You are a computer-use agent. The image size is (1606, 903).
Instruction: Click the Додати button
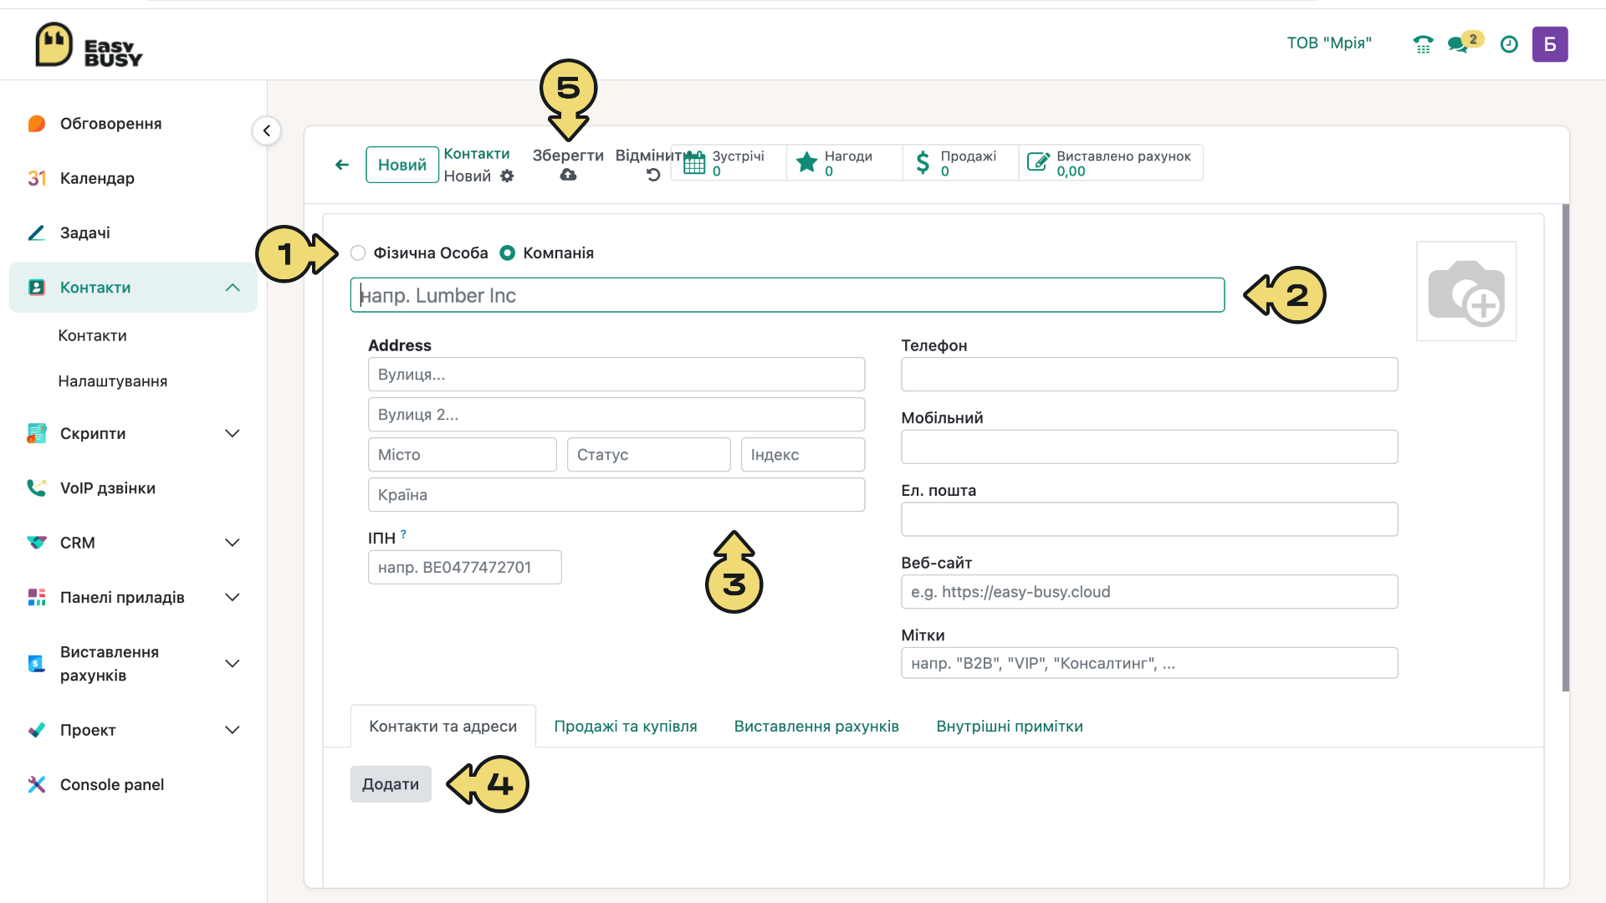391,784
